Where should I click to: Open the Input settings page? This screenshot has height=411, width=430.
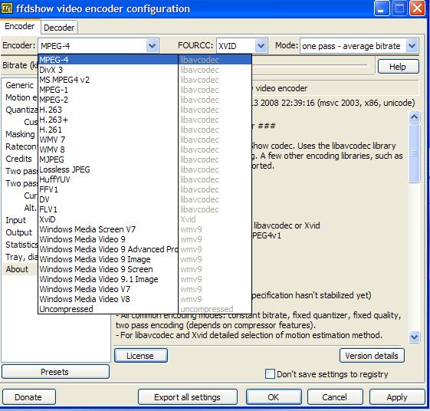click(x=15, y=220)
